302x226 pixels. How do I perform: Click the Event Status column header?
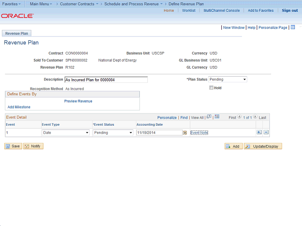pyautogui.click(x=103, y=124)
